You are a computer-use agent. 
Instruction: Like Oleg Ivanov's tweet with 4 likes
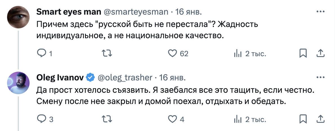[x=172, y=119]
